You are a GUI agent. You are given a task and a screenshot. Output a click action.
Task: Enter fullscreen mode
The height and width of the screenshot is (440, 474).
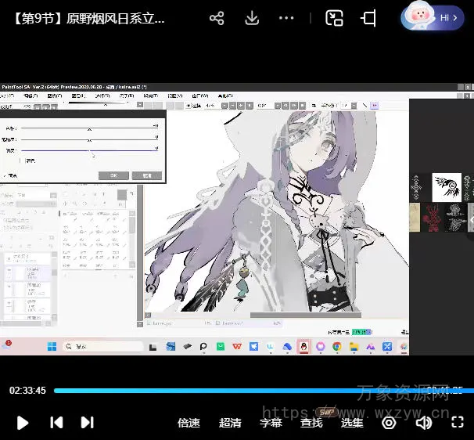(x=458, y=423)
